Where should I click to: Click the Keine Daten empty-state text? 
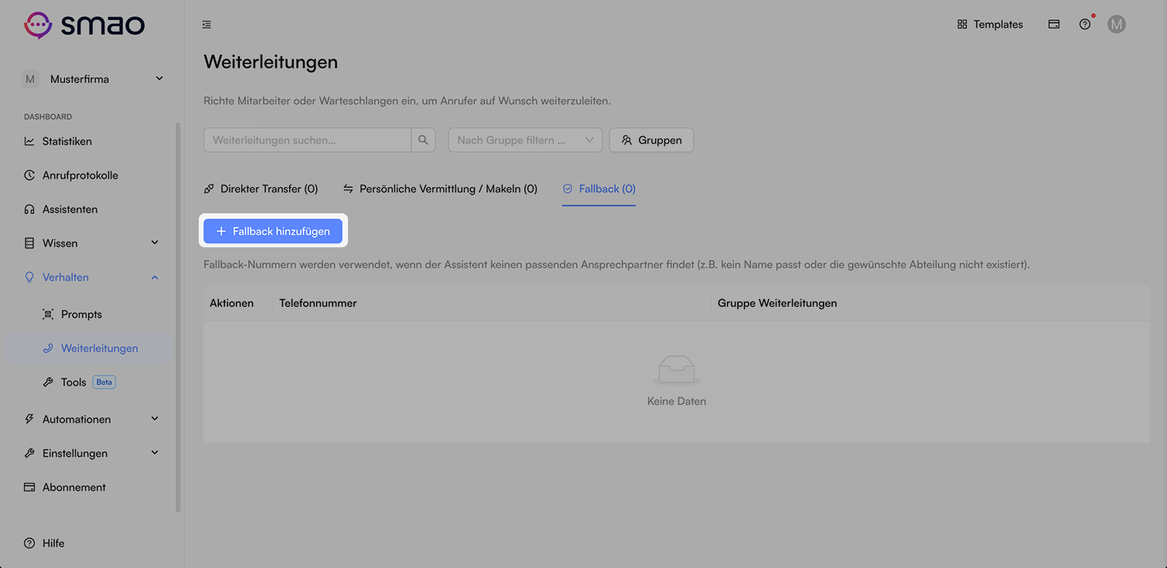pyautogui.click(x=677, y=402)
